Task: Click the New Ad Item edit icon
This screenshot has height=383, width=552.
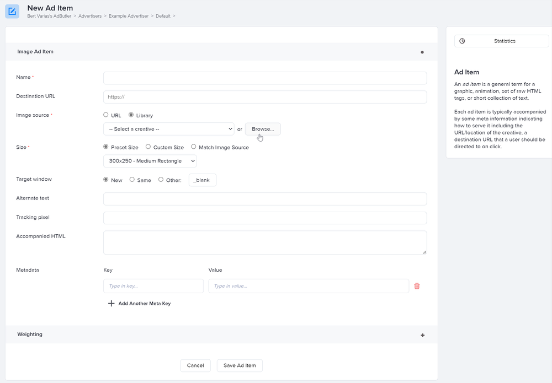Action: click(12, 11)
